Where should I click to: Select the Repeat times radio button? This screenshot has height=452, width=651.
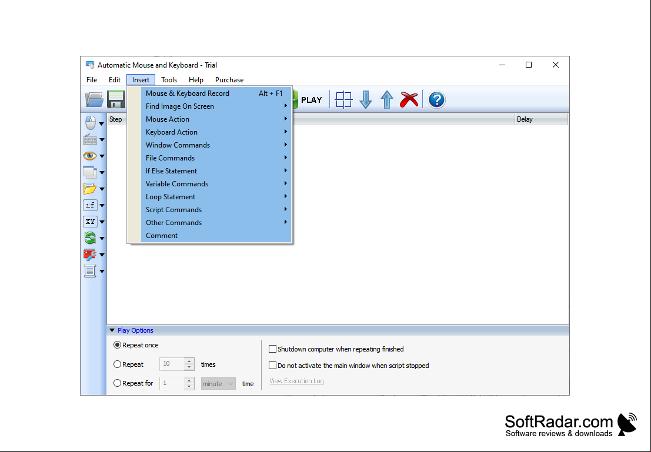click(118, 364)
